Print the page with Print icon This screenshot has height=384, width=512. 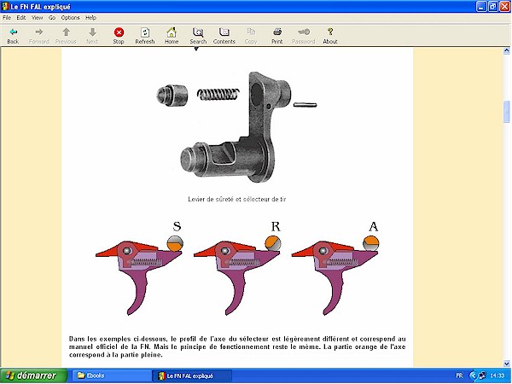point(276,36)
